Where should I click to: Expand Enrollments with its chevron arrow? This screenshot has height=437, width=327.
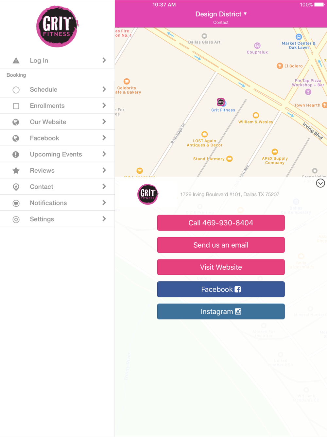(104, 105)
